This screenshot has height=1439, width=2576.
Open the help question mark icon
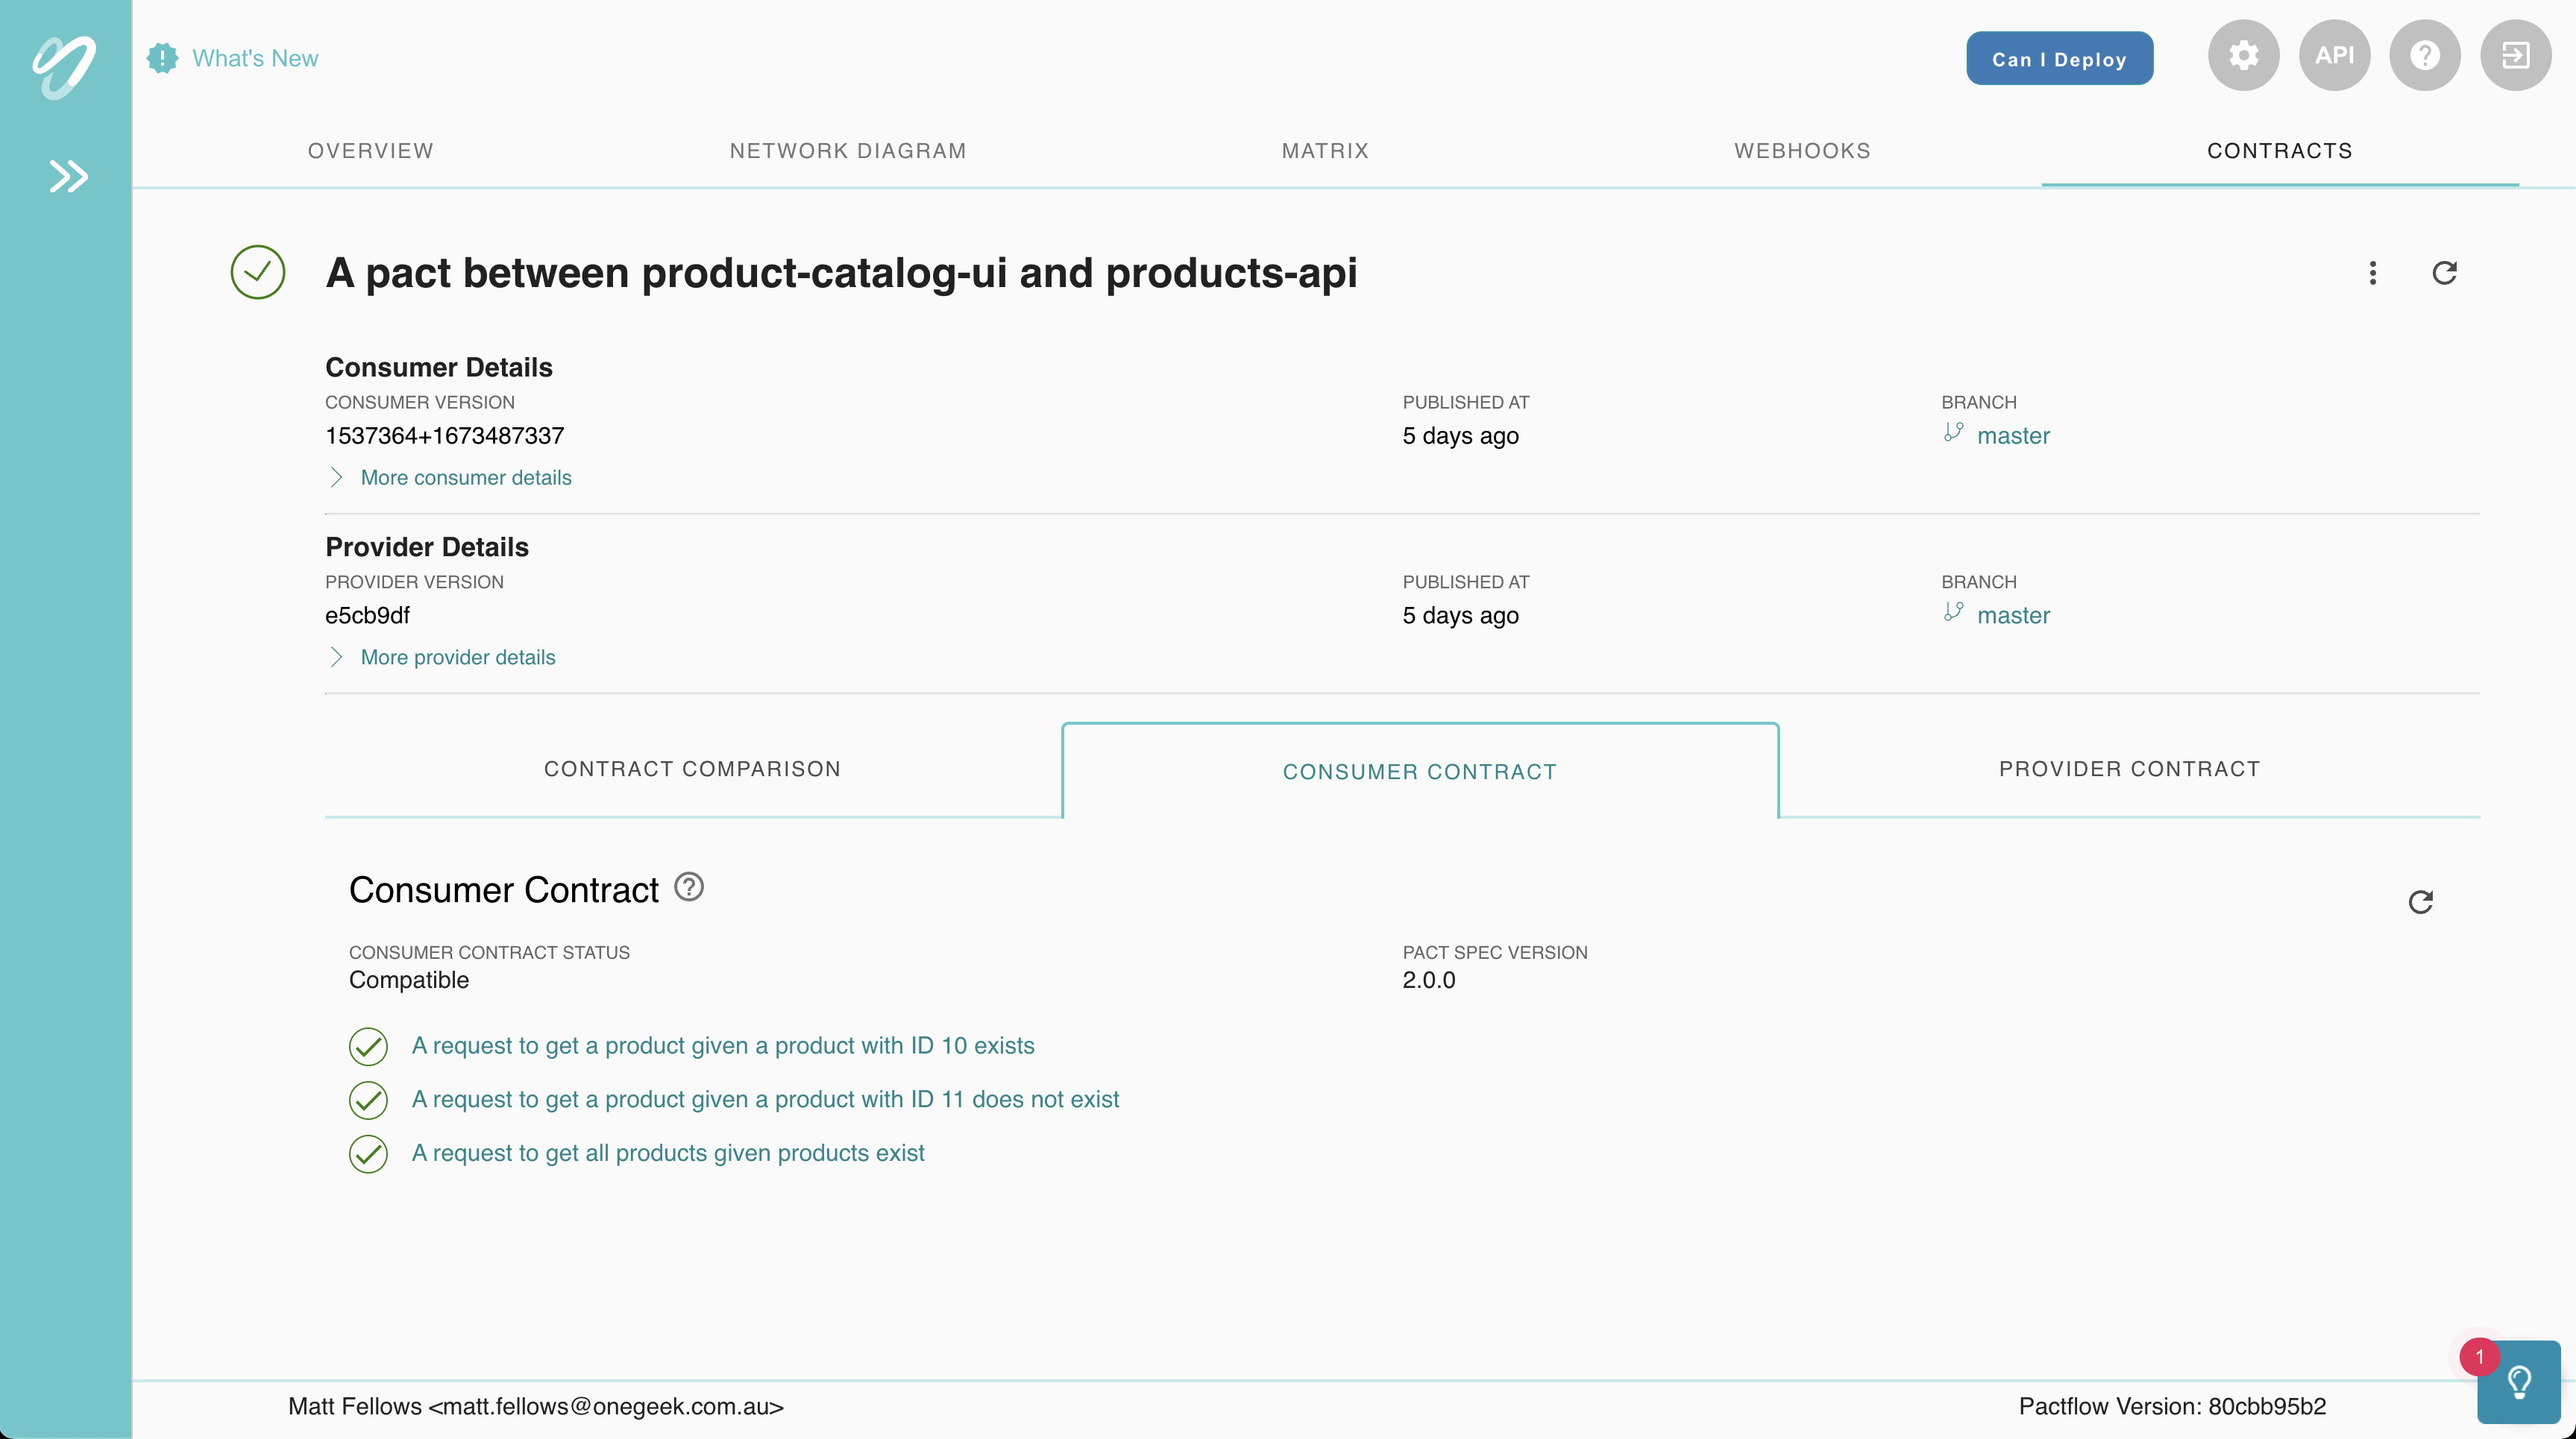coord(2424,56)
